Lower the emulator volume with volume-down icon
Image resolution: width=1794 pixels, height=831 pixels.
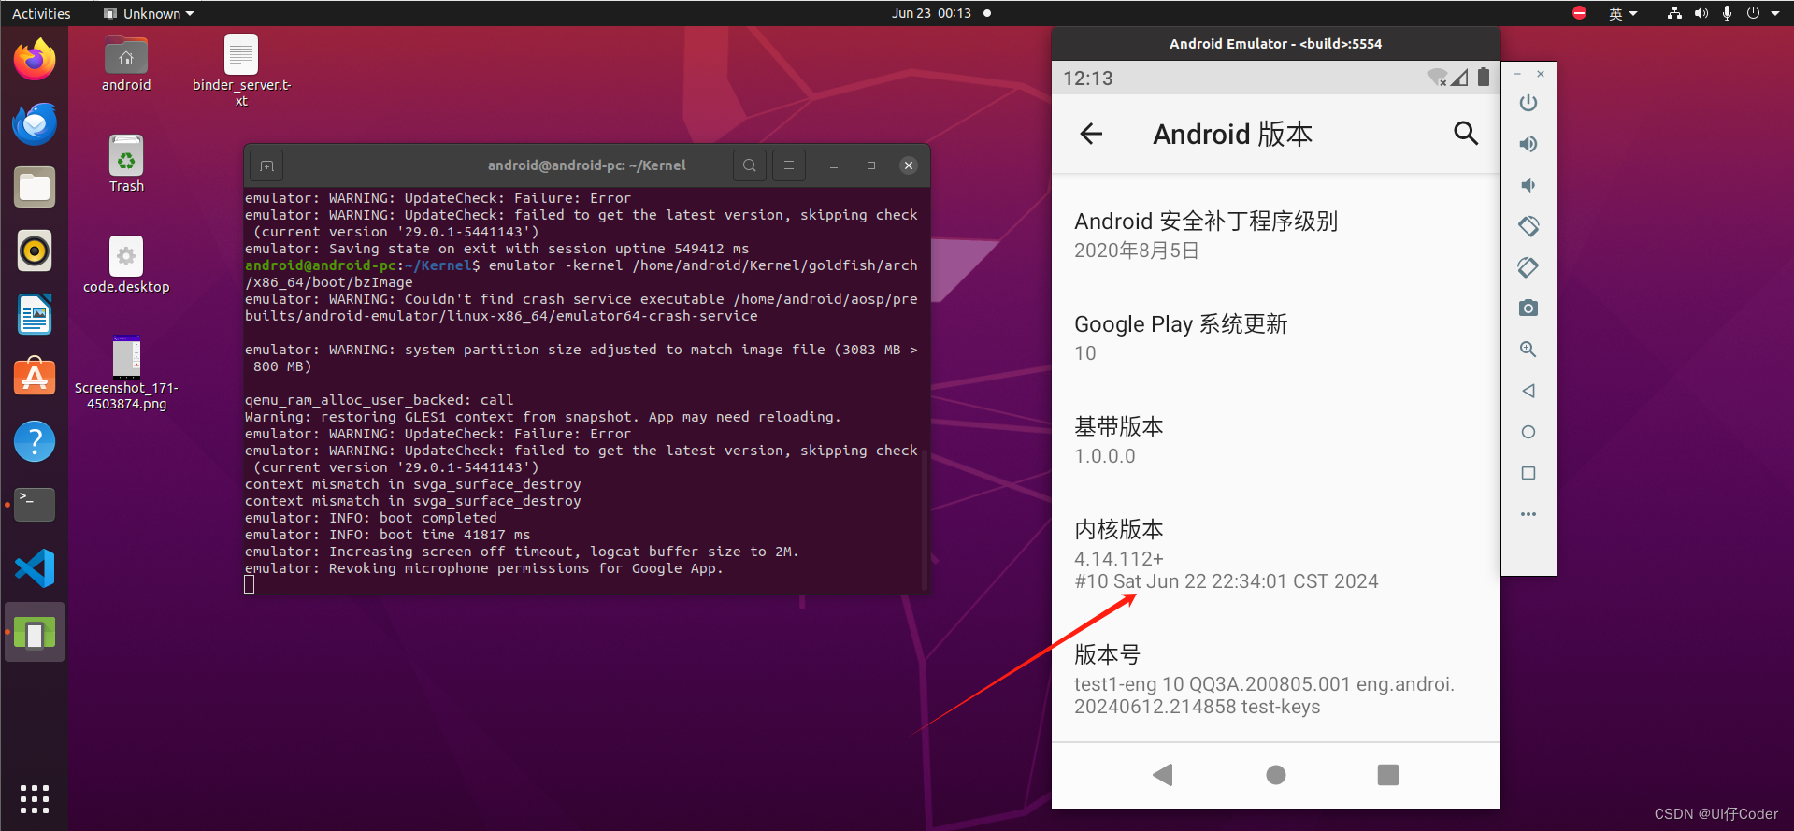1528,185
